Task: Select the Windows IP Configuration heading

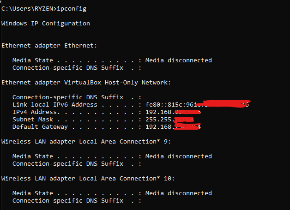Action: pyautogui.click(x=46, y=24)
